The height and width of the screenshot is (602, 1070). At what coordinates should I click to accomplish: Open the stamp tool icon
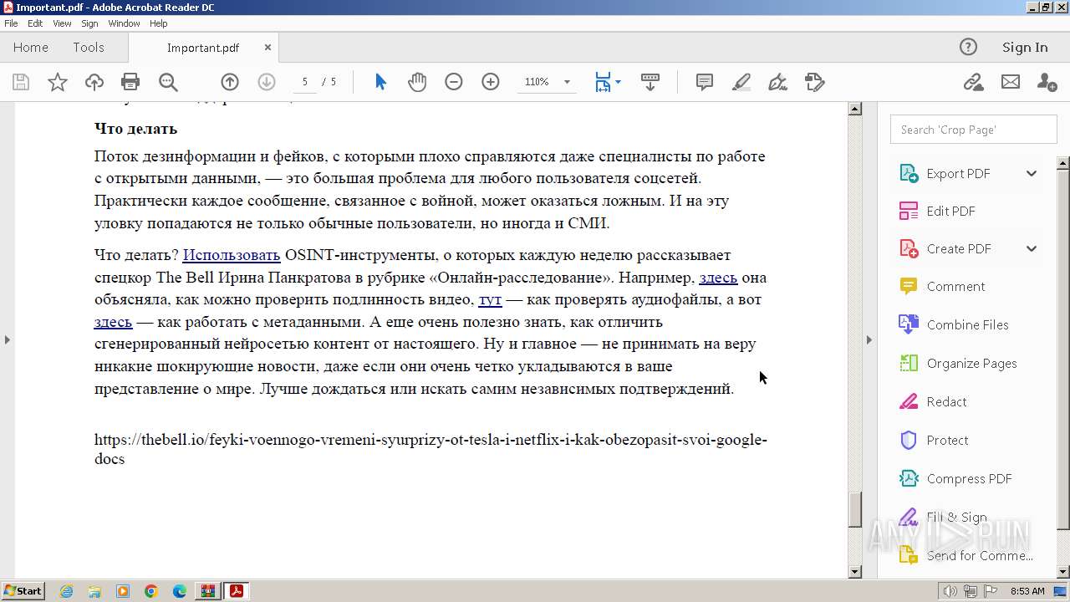(x=815, y=82)
